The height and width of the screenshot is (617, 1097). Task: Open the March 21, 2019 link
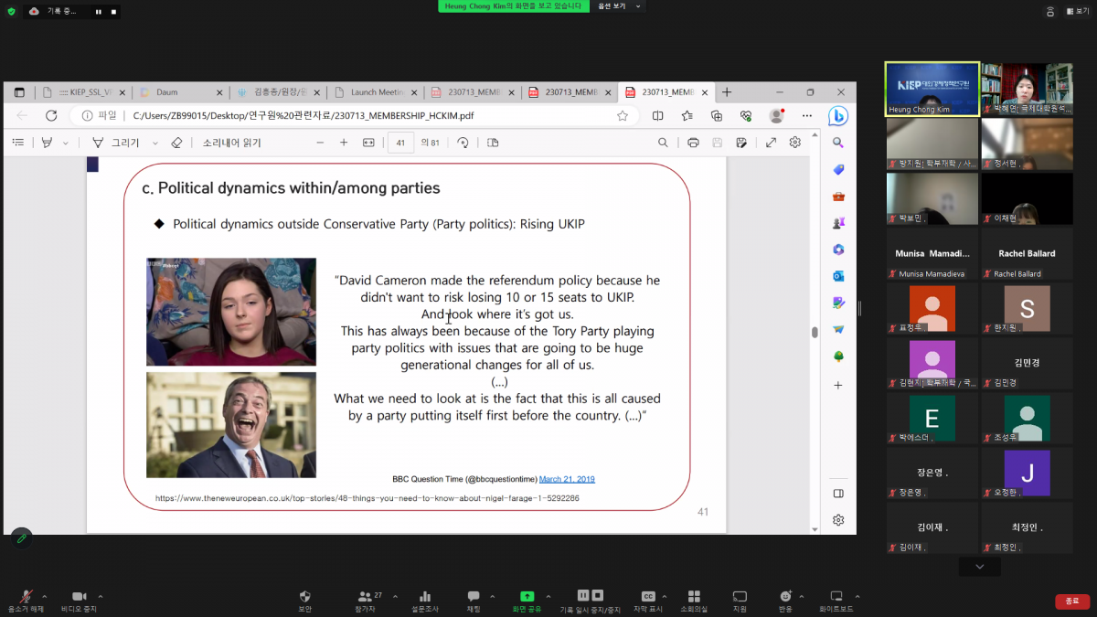pyautogui.click(x=567, y=479)
